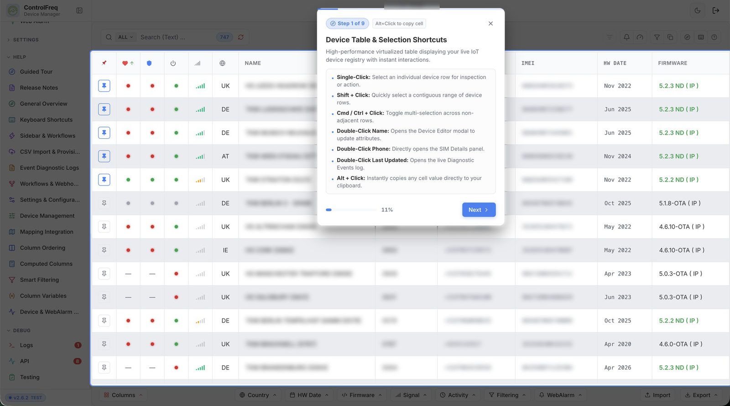The height and width of the screenshot is (406, 730).
Task: Click the logout arrow icon
Action: coord(716,10)
